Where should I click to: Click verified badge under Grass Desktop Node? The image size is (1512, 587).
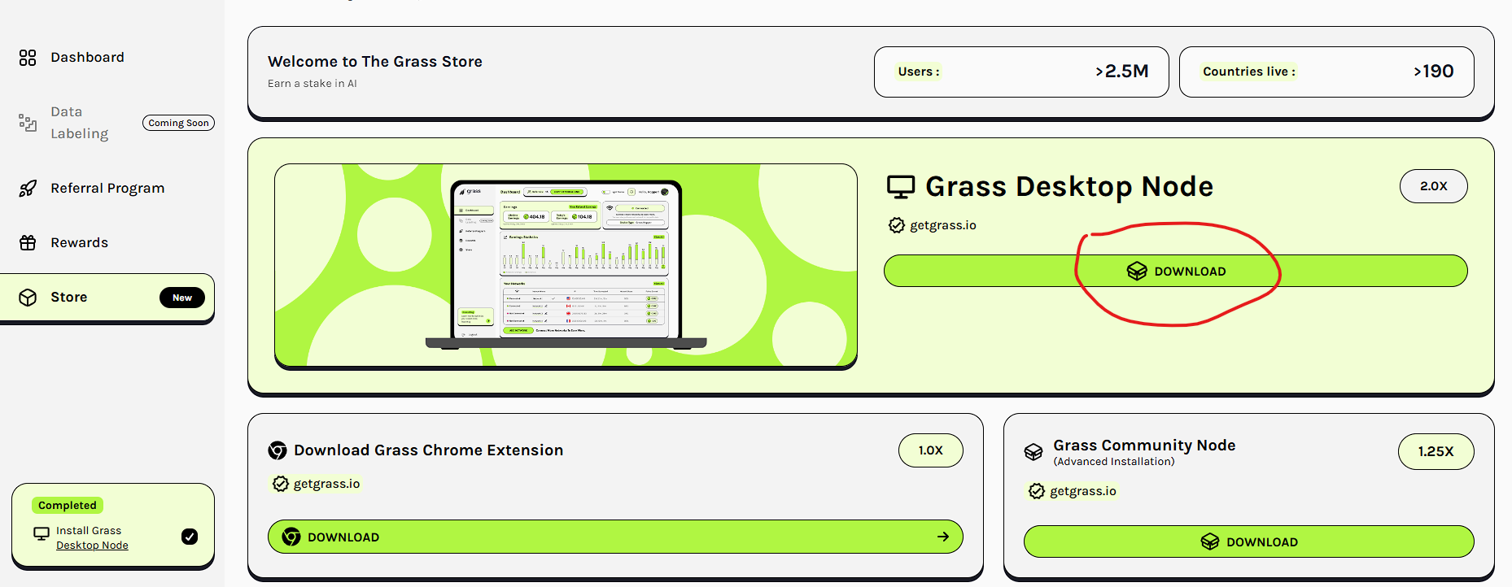pyautogui.click(x=897, y=225)
